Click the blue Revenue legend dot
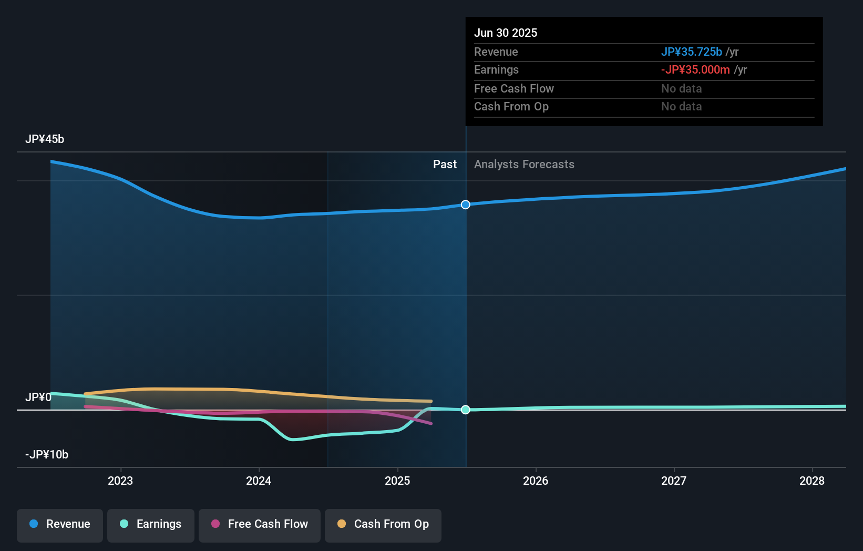The width and height of the screenshot is (863, 551). pos(34,524)
